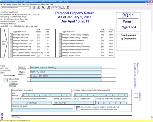Click the 'Page 1 of 4' text
The image size is (153, 122).
tap(128, 27)
